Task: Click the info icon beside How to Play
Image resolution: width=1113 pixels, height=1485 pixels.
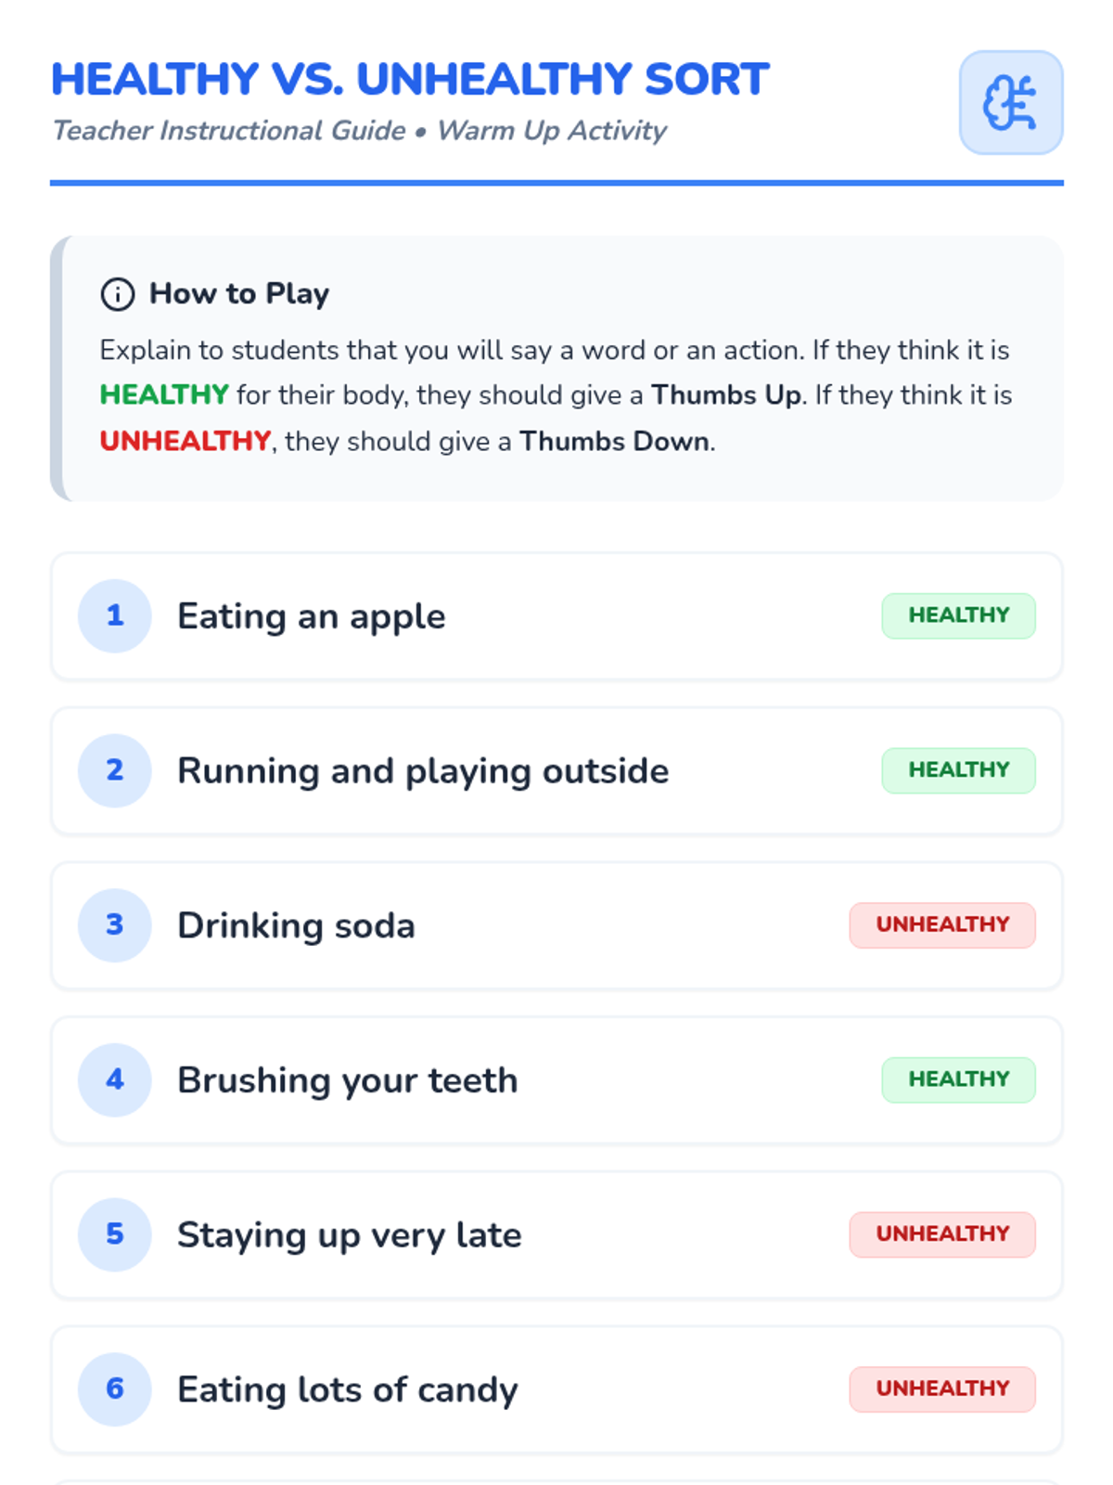Action: click(118, 294)
